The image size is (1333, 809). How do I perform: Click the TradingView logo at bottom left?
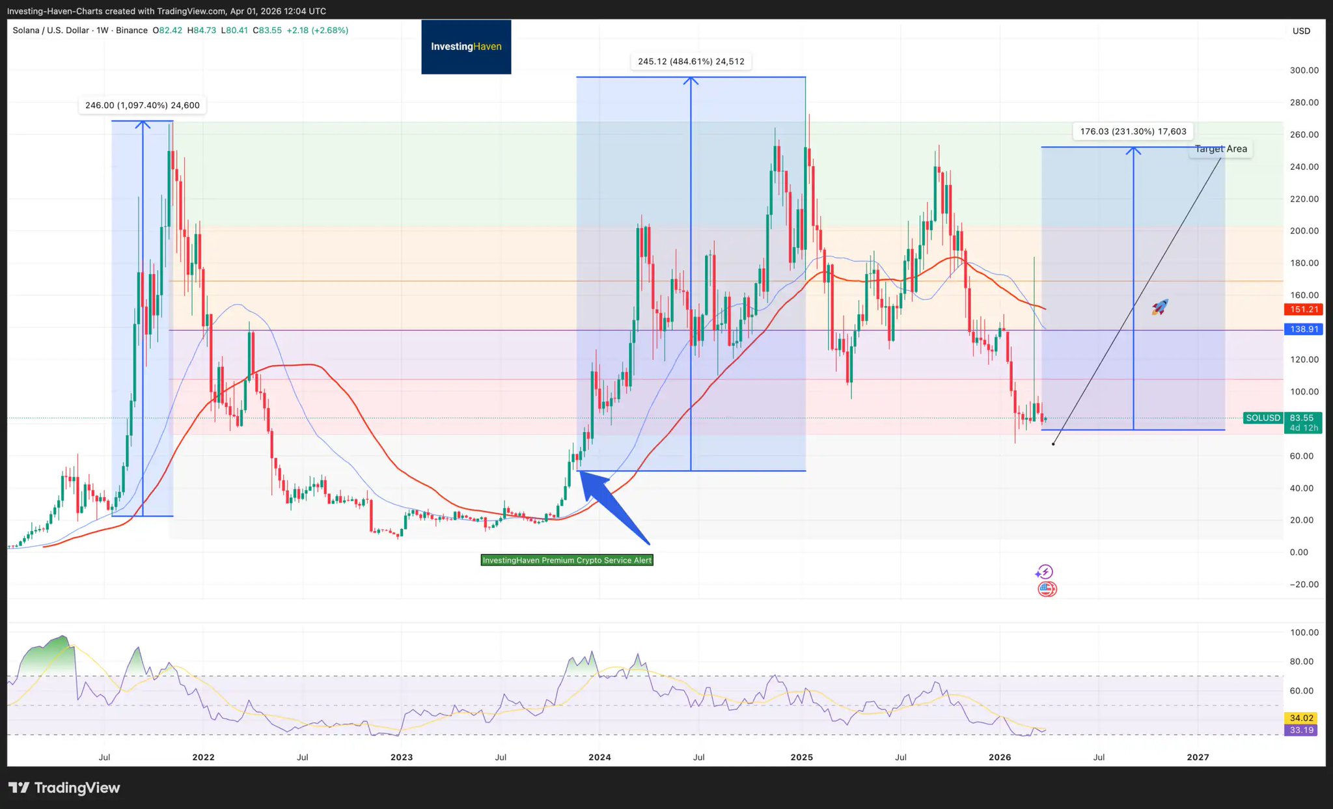[x=64, y=788]
